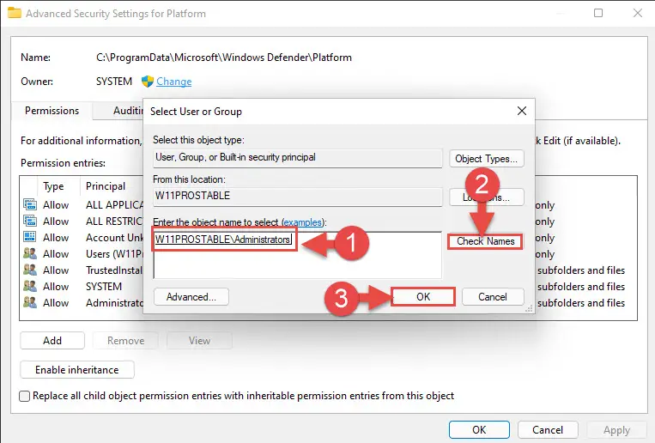The image size is (655, 443).
Task: Select the SYSTEM principal text row
Action: coord(104,286)
